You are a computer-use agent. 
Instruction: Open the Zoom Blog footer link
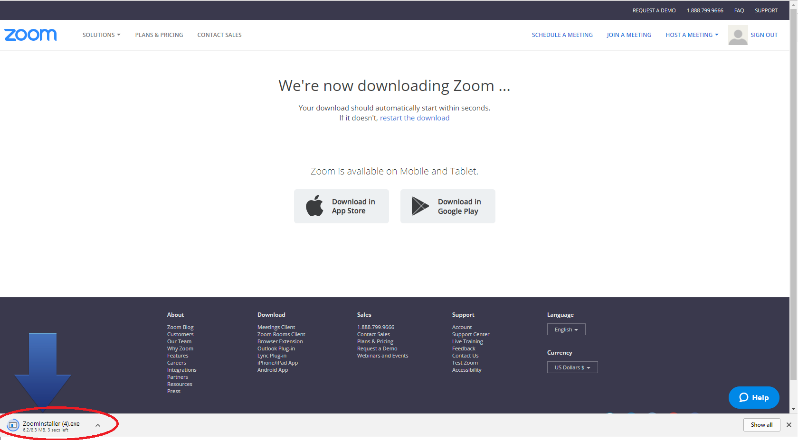coord(180,327)
